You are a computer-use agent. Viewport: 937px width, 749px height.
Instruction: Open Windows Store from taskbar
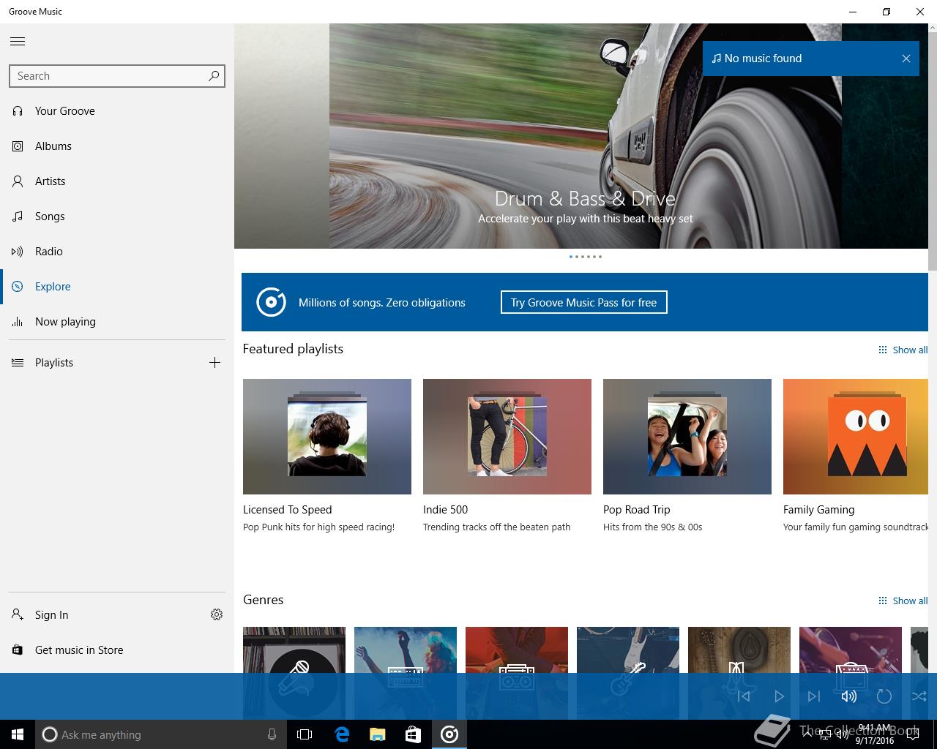point(413,734)
